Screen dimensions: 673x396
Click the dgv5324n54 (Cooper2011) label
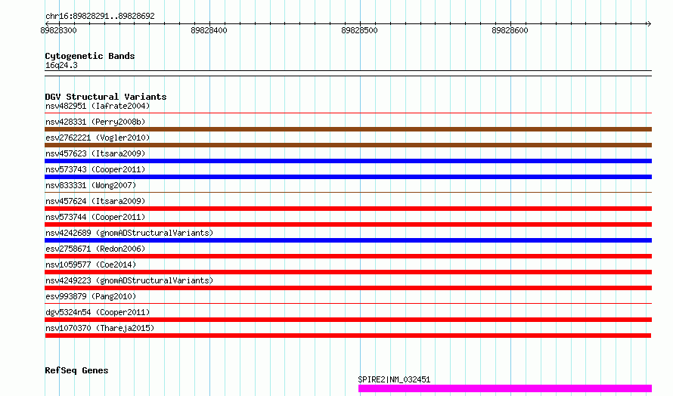[x=98, y=312]
